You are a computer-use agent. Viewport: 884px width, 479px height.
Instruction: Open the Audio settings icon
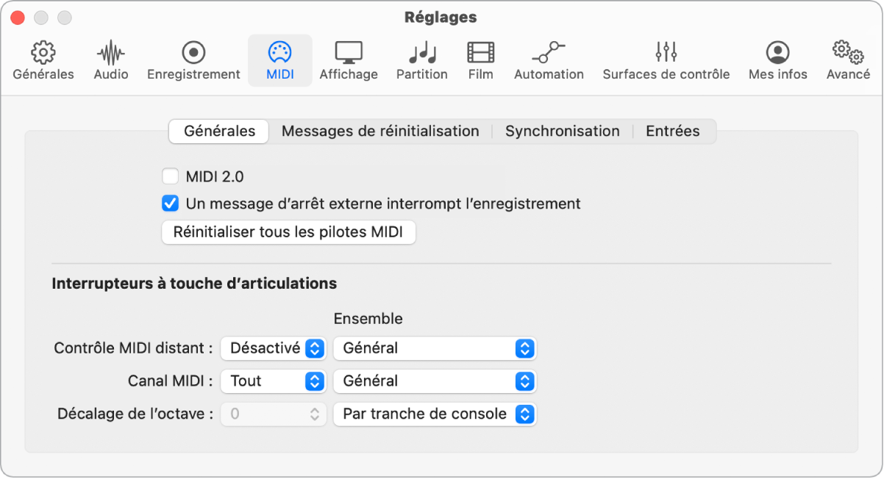[x=110, y=59]
